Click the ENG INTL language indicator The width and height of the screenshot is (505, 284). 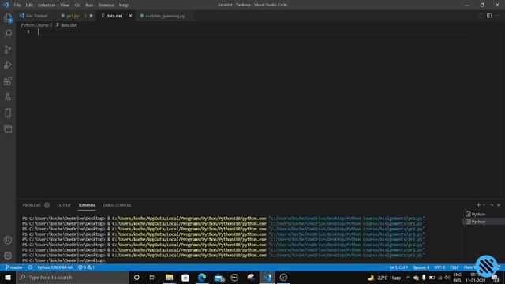click(458, 277)
